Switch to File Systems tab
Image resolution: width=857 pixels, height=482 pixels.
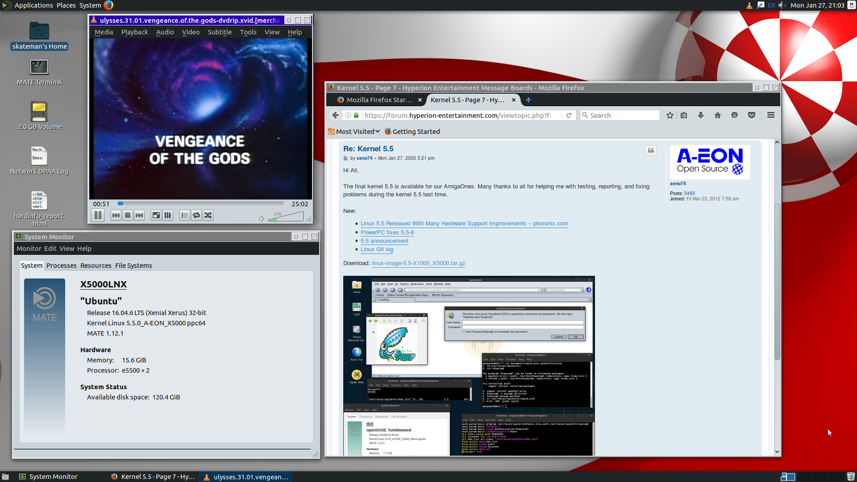[x=133, y=266]
